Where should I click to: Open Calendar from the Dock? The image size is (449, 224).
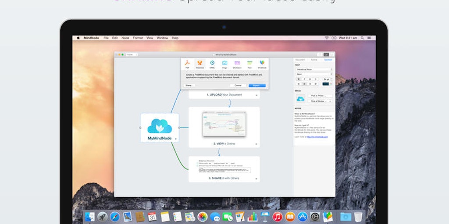click(152, 217)
